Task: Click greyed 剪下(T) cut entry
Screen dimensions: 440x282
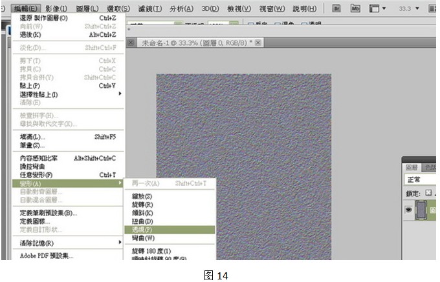Action: [68, 61]
